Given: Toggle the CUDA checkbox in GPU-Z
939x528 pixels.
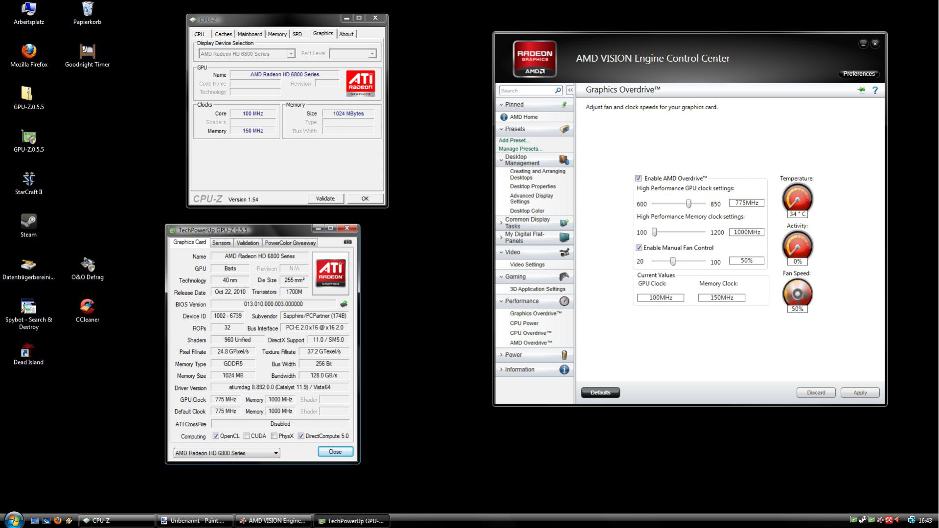Looking at the screenshot, I should tap(247, 436).
